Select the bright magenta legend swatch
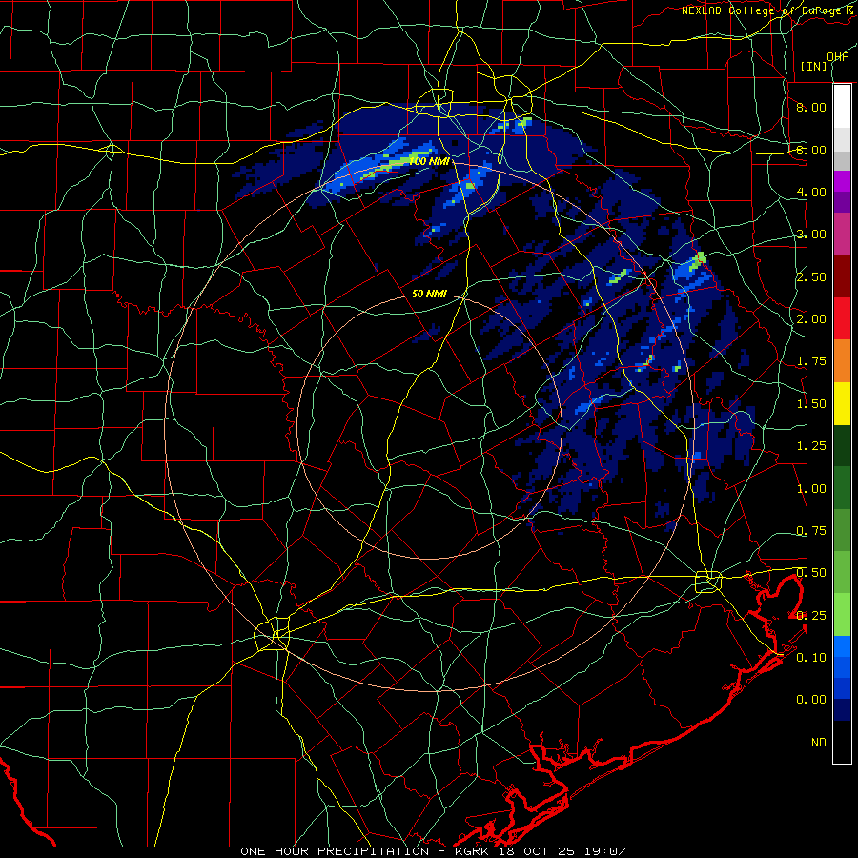The image size is (858, 858). click(842, 181)
